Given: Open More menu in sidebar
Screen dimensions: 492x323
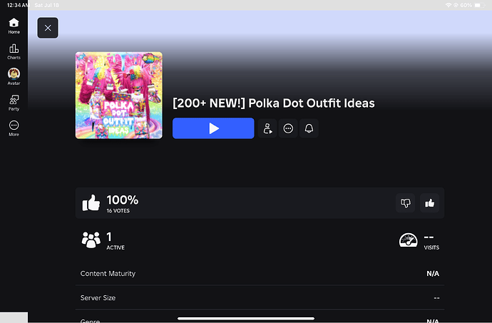Looking at the screenshot, I should point(14,128).
